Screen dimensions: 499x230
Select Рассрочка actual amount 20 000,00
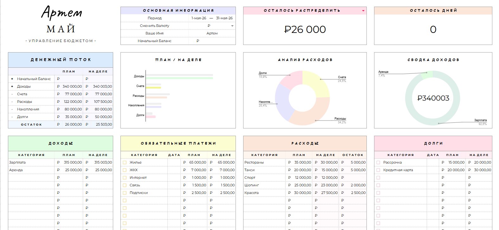[x=483, y=162]
